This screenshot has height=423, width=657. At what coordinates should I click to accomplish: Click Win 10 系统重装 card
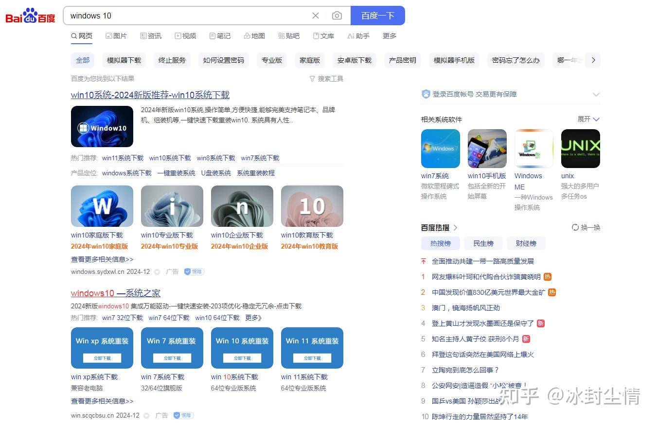tap(242, 348)
